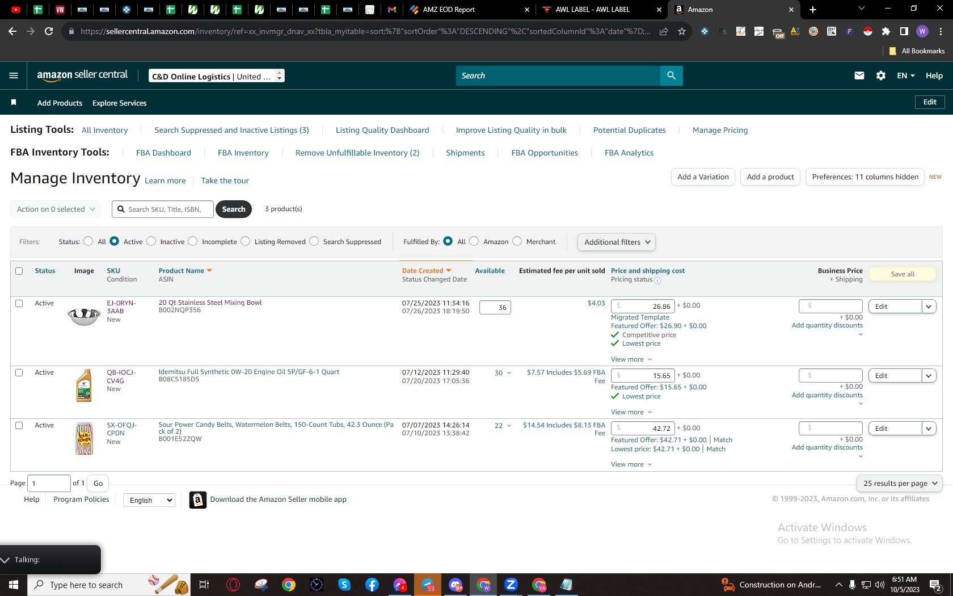Screen dimensions: 953x596
Task: Open Edit dropdown arrow for Mixing Bowl row
Action: click(x=929, y=307)
